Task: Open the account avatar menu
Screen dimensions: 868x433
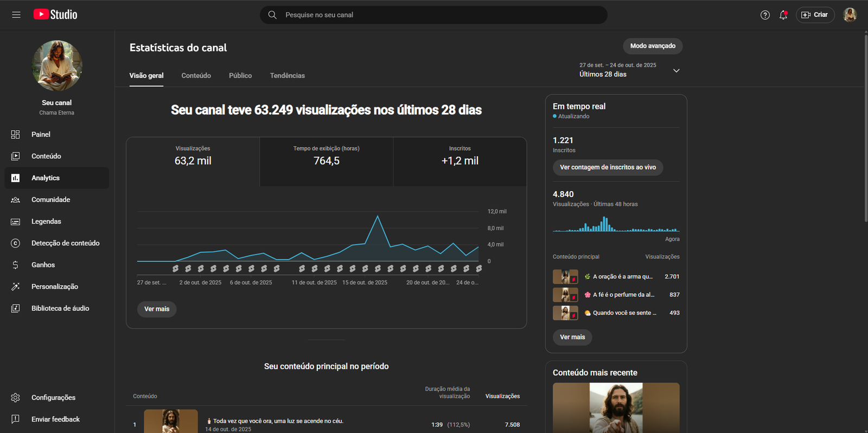Action: tap(850, 15)
